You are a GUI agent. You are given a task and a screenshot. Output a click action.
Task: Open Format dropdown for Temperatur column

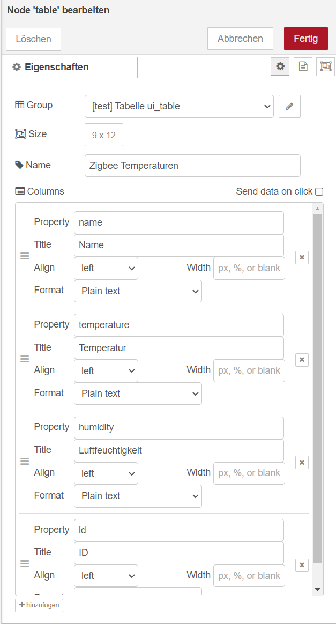point(138,393)
